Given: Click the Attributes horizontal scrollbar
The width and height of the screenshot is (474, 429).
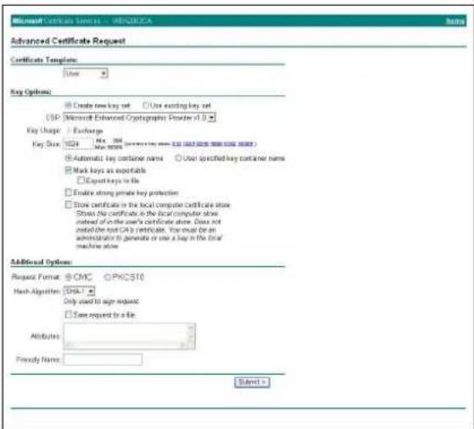Looking at the screenshot, I should (x=125, y=345).
